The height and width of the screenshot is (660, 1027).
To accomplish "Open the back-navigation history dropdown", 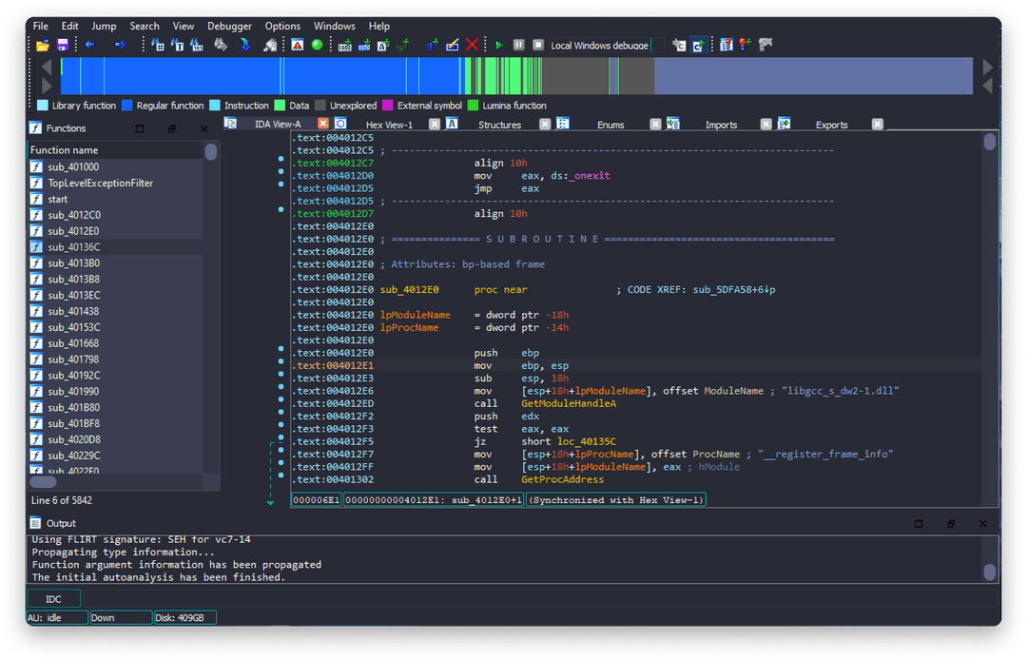I will click(104, 45).
